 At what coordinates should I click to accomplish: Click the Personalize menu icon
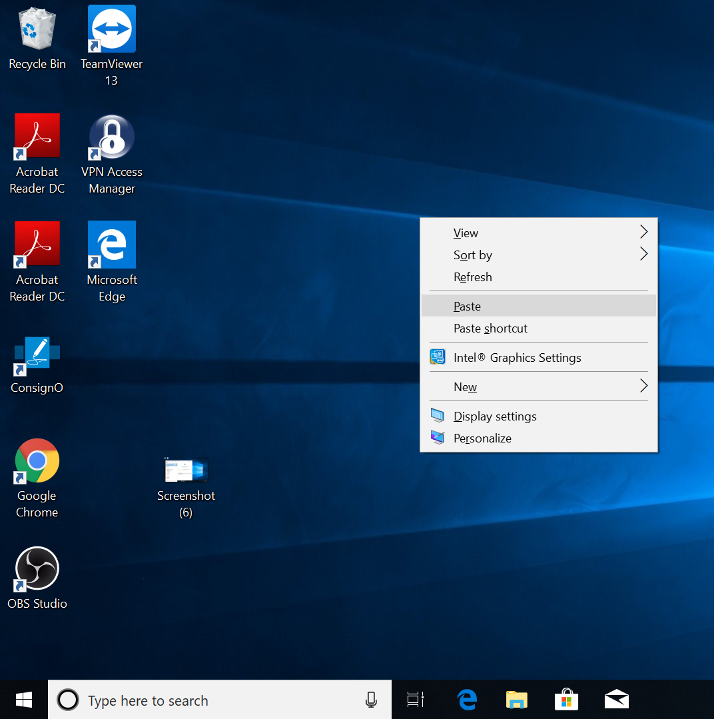438,437
